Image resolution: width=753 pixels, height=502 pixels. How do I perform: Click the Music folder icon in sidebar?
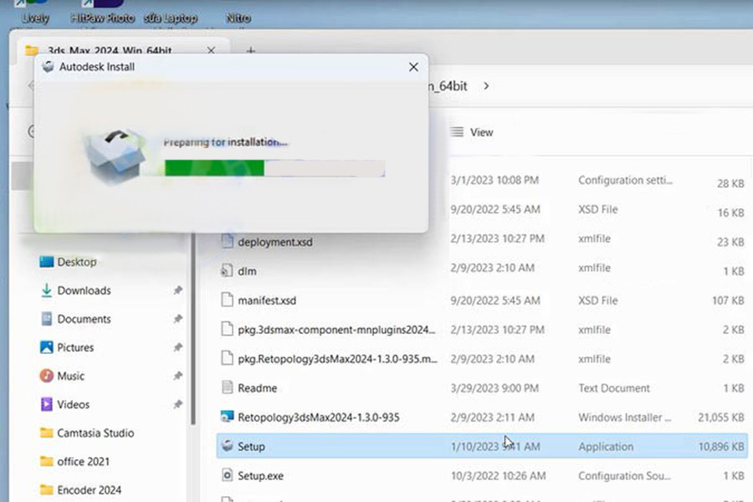click(x=47, y=376)
